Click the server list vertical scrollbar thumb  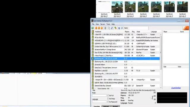(161, 53)
